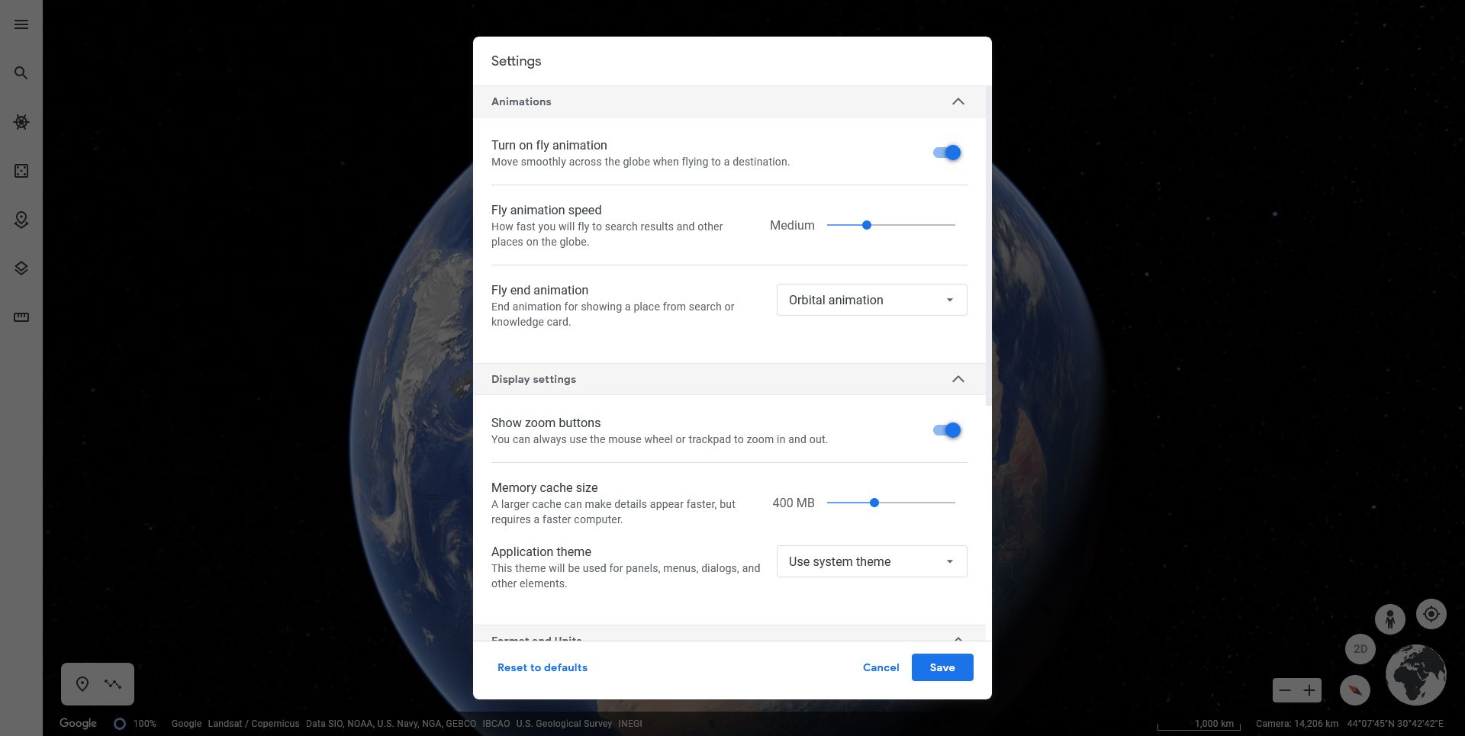Open the Search tool in the sidebar
This screenshot has height=736, width=1465.
coord(21,73)
